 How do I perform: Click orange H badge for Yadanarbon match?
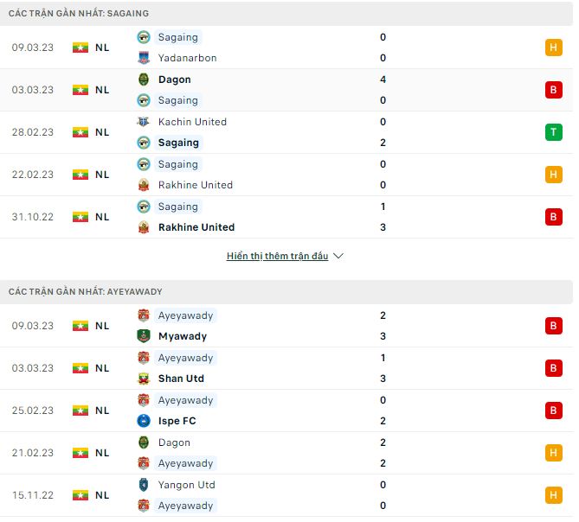[x=554, y=48]
